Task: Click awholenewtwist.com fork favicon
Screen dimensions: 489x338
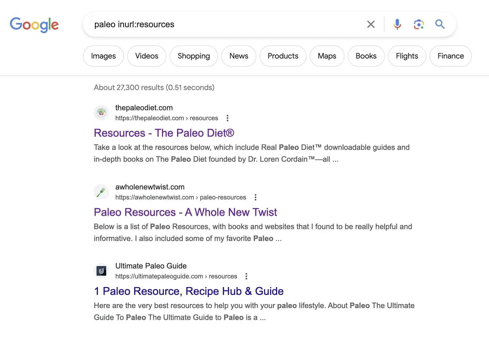Action: pos(101,192)
